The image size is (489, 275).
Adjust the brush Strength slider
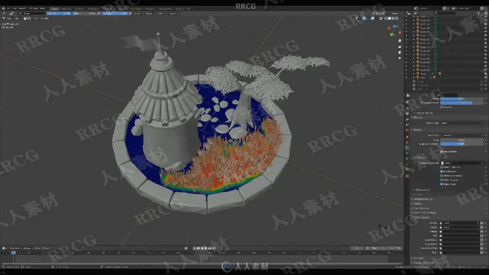[115, 13]
